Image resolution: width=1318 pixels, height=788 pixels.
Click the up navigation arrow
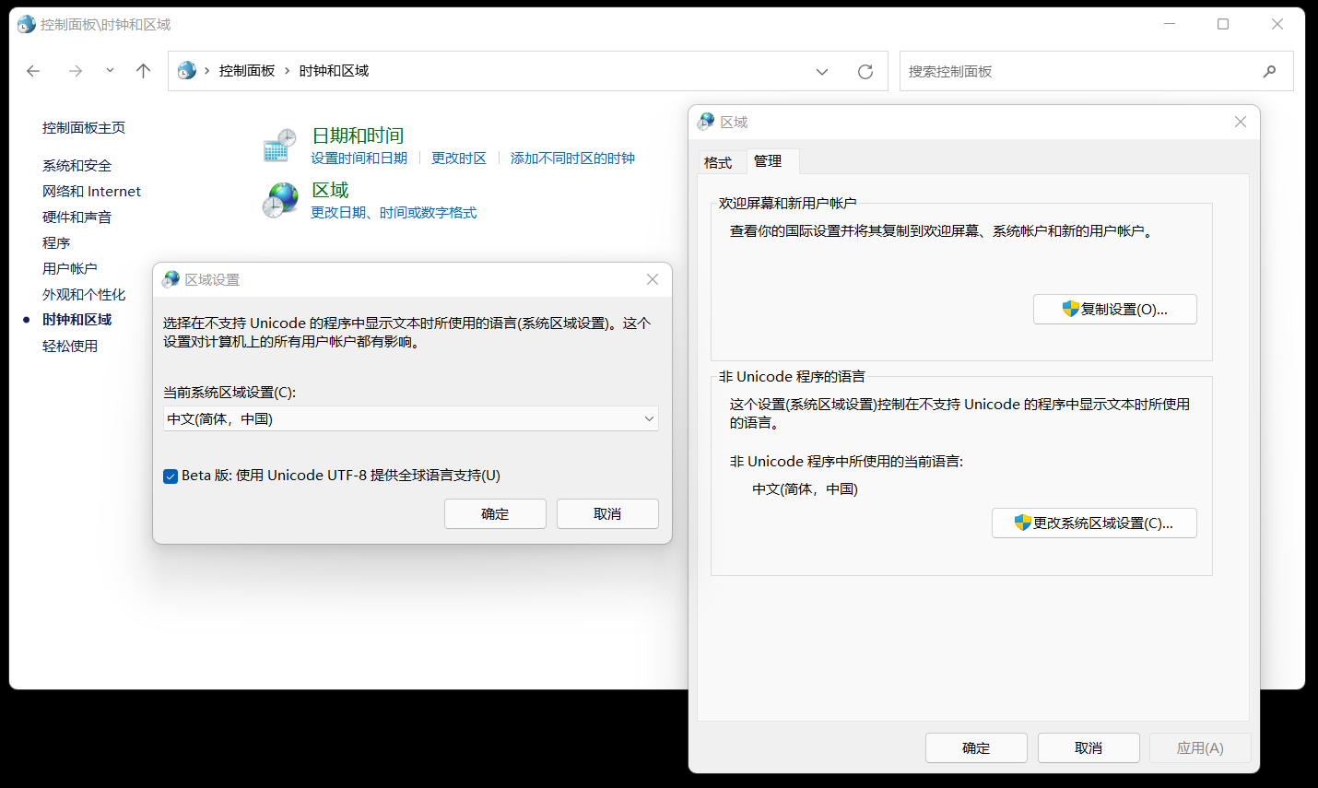(143, 70)
